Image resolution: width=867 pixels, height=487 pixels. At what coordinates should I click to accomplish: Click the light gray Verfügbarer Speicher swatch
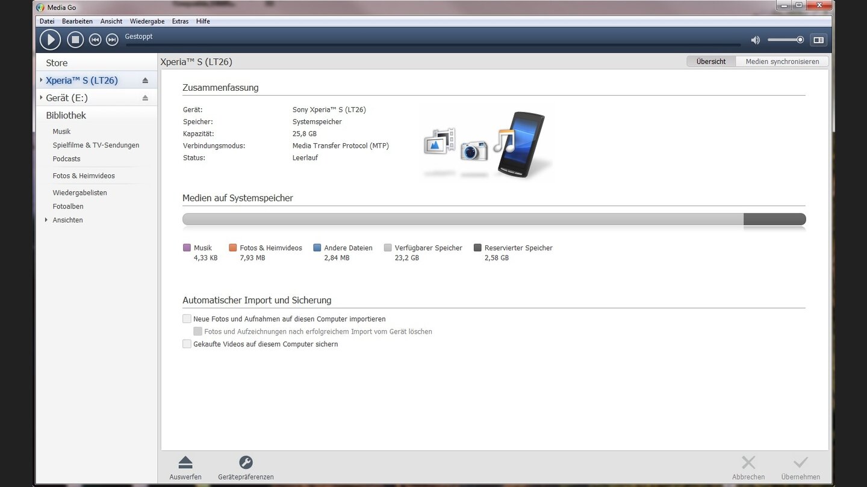pyautogui.click(x=388, y=248)
